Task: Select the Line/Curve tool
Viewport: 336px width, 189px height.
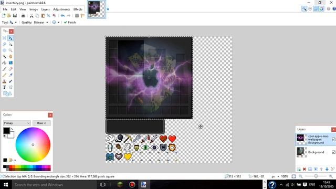Action: [x=10, y=88]
